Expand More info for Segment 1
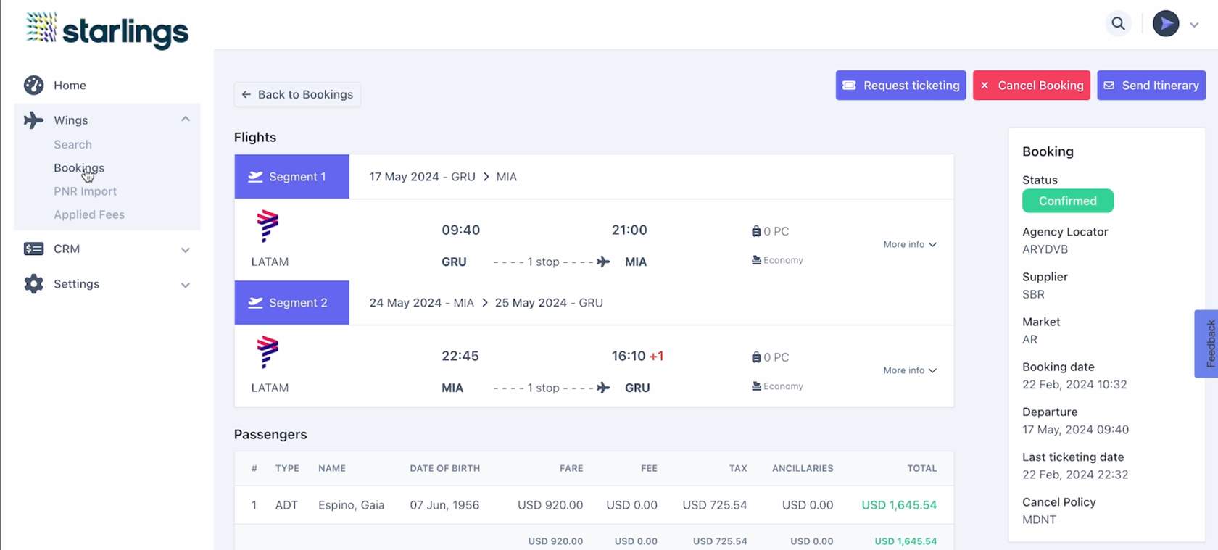The height and width of the screenshot is (550, 1218). (909, 244)
